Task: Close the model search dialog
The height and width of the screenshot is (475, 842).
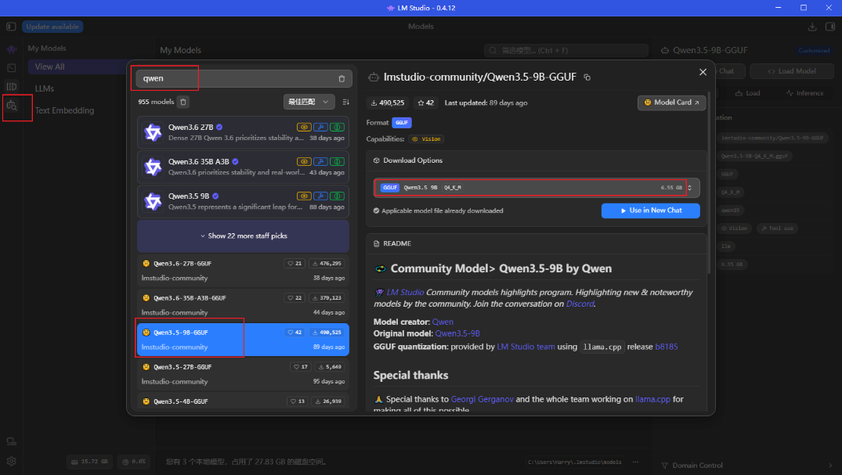Action: [703, 72]
